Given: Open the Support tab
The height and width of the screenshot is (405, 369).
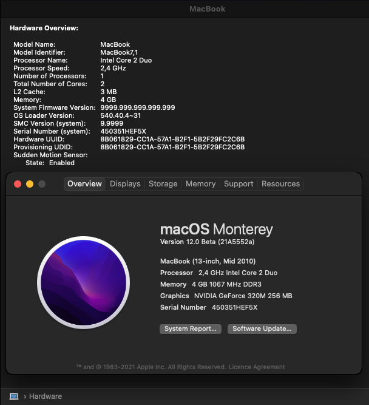Looking at the screenshot, I should (239, 184).
